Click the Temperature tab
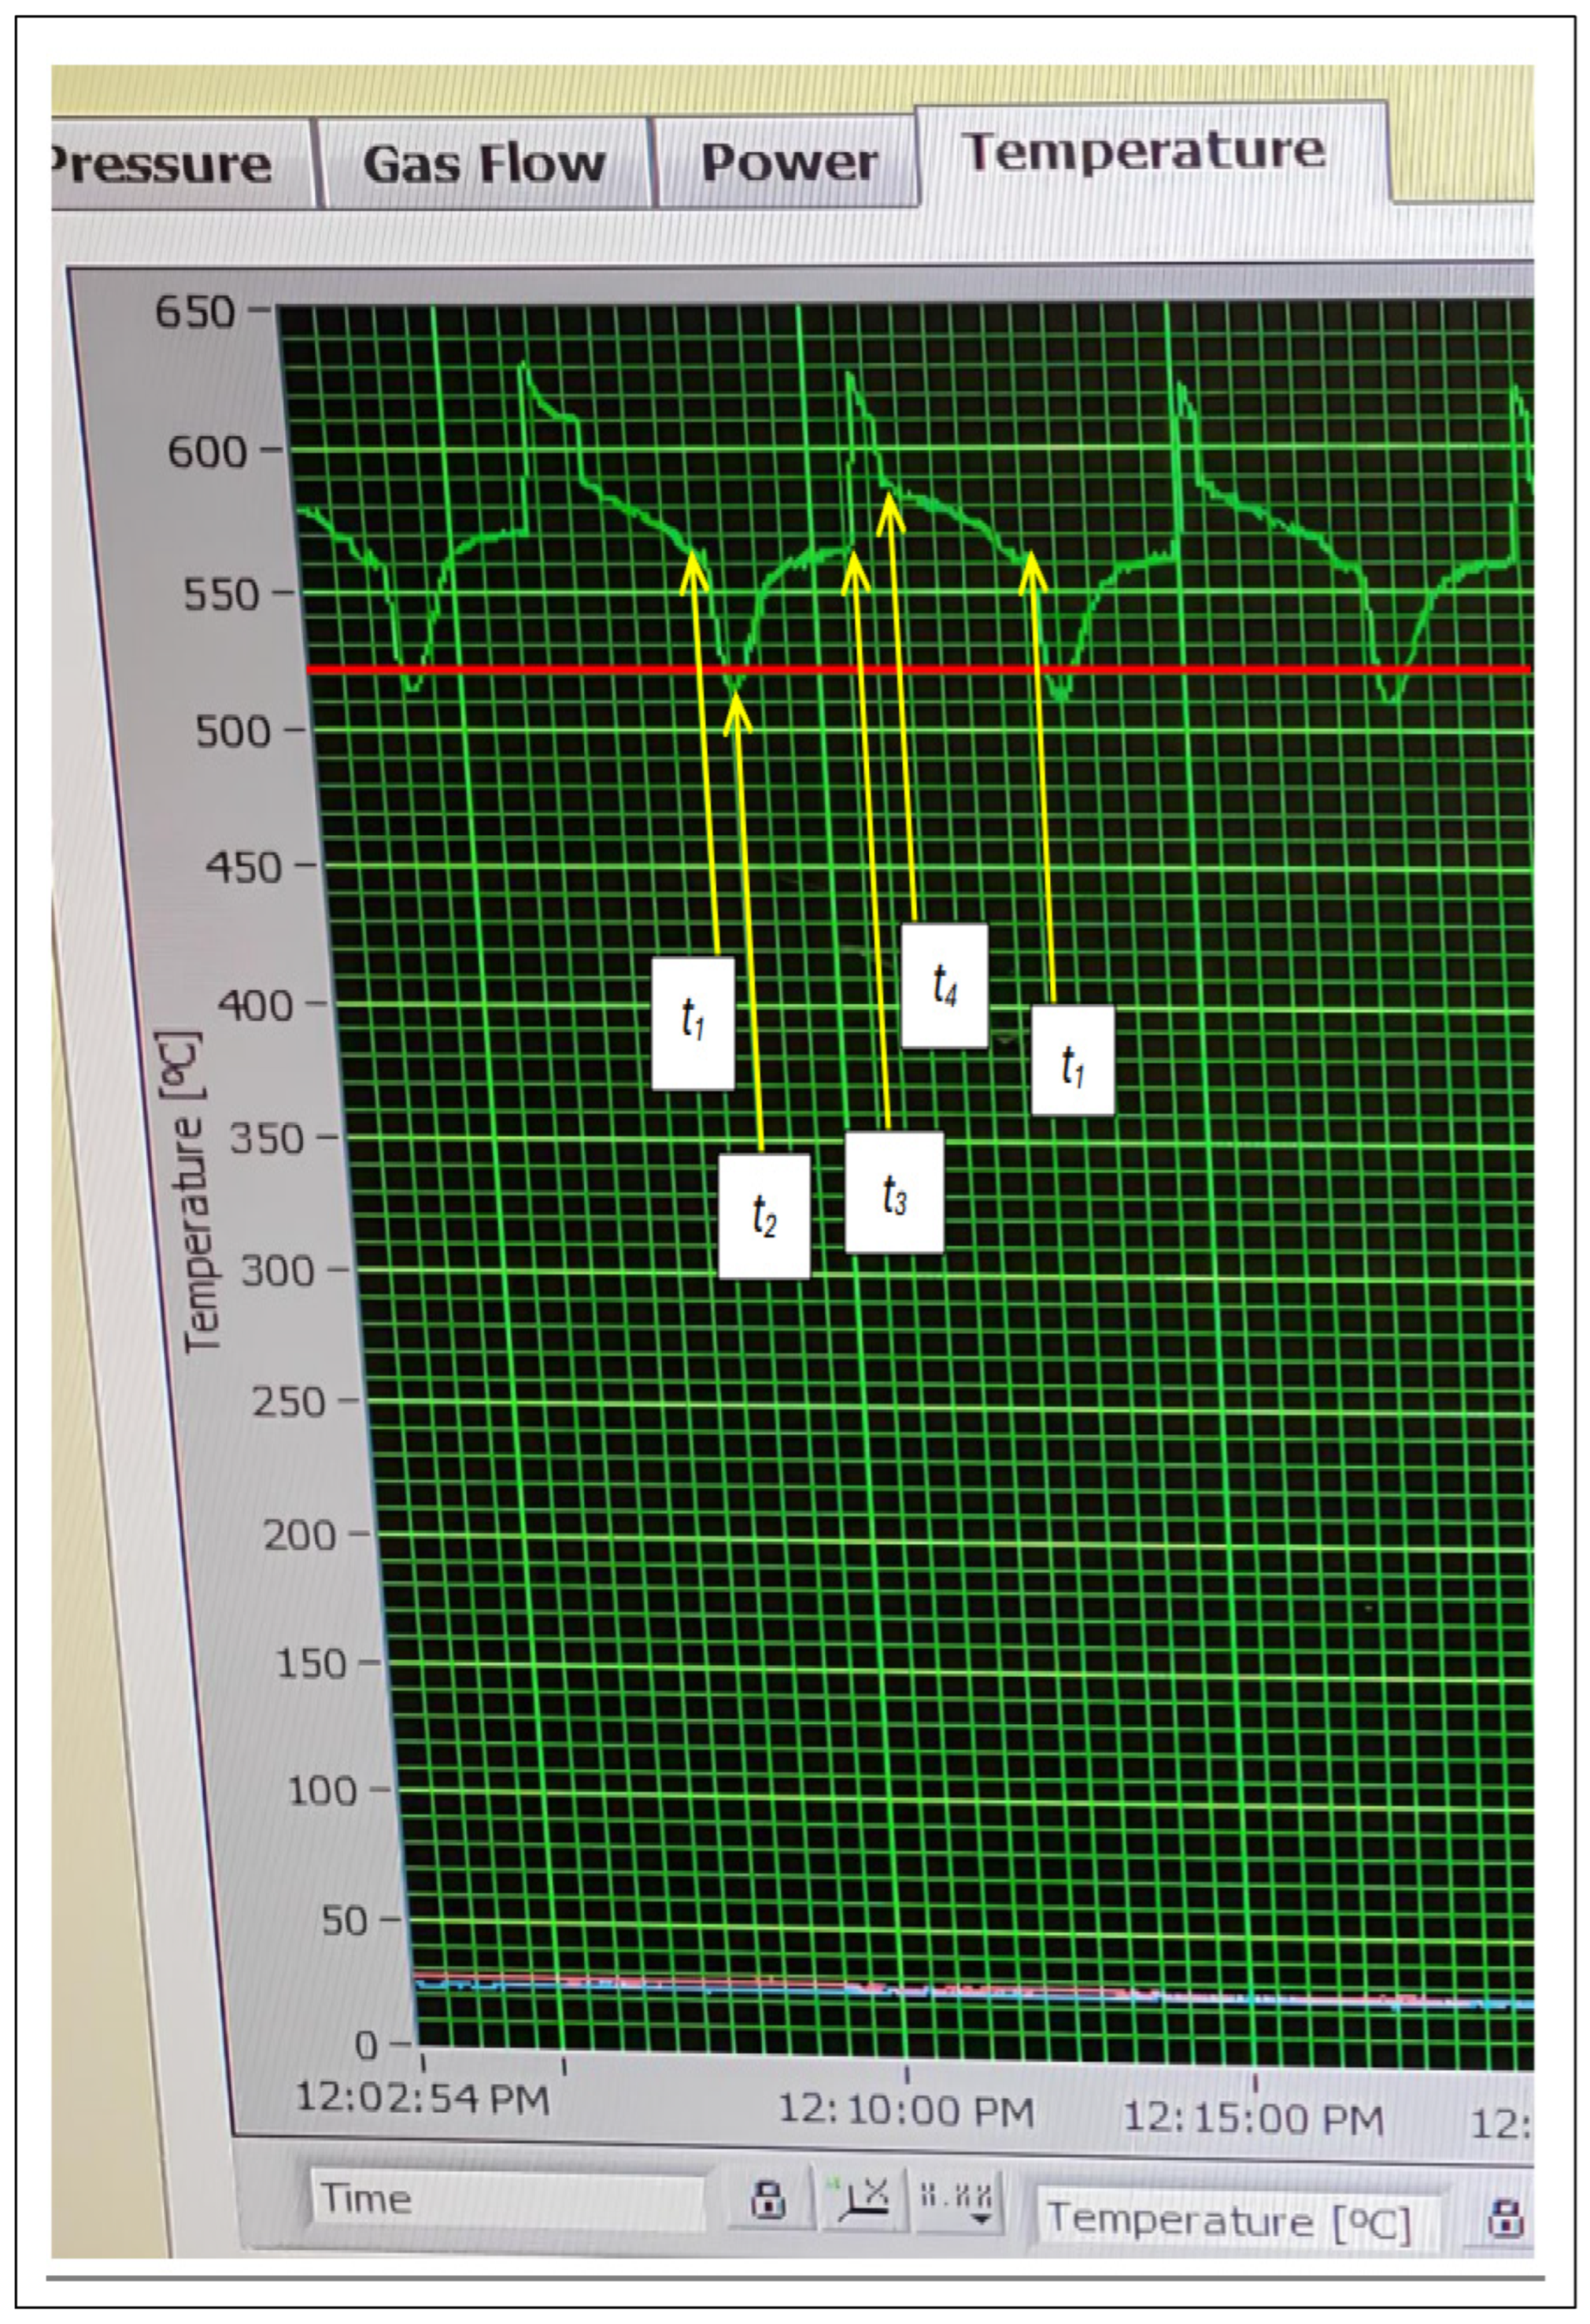The width and height of the screenshot is (1590, 2324). (x=1144, y=152)
